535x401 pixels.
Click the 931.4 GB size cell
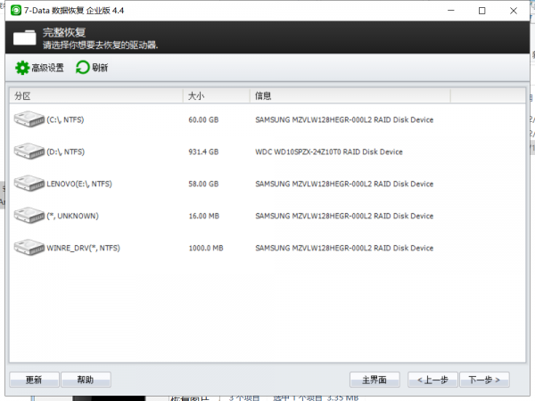(x=203, y=151)
